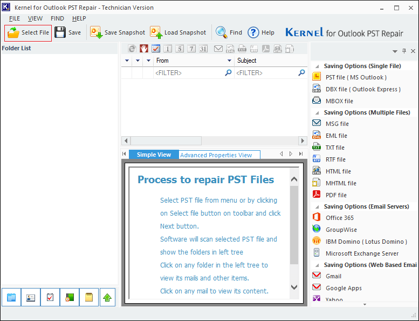Click the gray RTF icon in toolbar
The width and height of the screenshot is (419, 321).
click(x=254, y=49)
